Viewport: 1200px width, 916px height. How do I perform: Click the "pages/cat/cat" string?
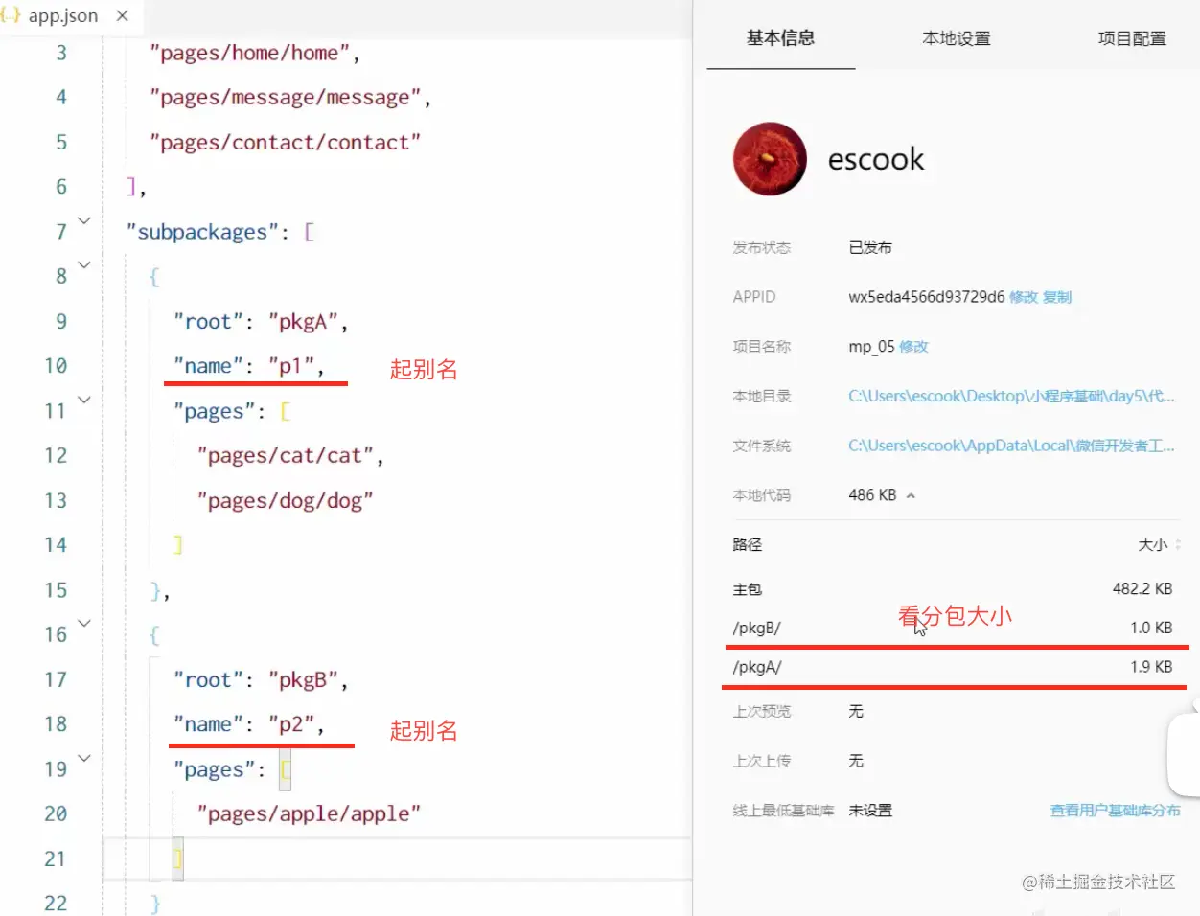coord(285,456)
